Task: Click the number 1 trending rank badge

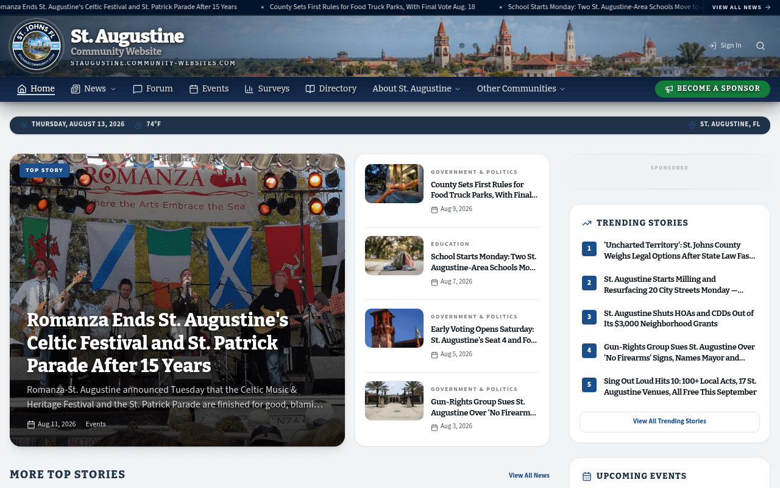Action: (x=589, y=249)
